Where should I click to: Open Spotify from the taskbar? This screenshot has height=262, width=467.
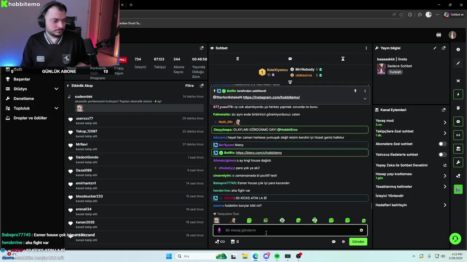[x=277, y=257]
